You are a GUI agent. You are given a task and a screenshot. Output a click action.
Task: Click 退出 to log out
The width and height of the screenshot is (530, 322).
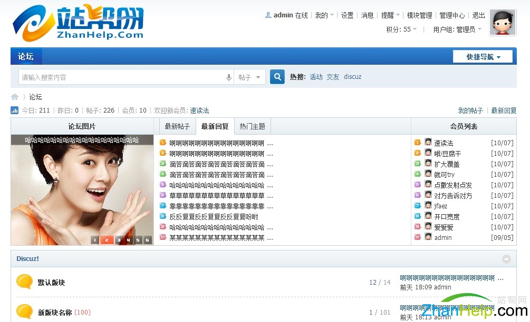478,15
